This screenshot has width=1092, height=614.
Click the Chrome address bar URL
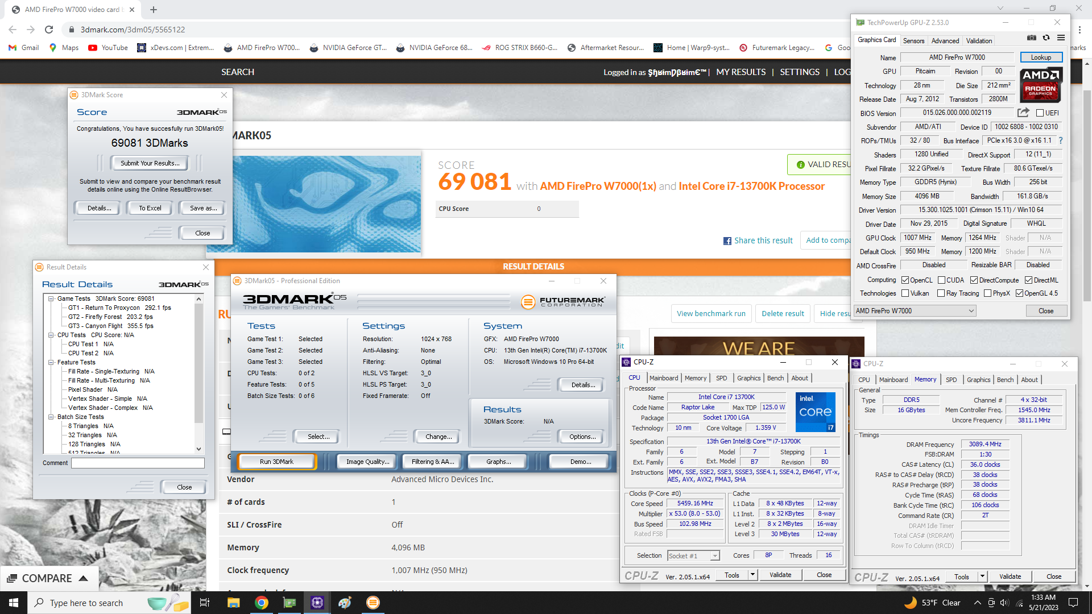click(x=133, y=30)
